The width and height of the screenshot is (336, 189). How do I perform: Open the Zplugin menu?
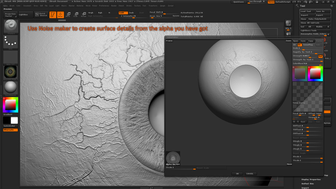click(162, 6)
